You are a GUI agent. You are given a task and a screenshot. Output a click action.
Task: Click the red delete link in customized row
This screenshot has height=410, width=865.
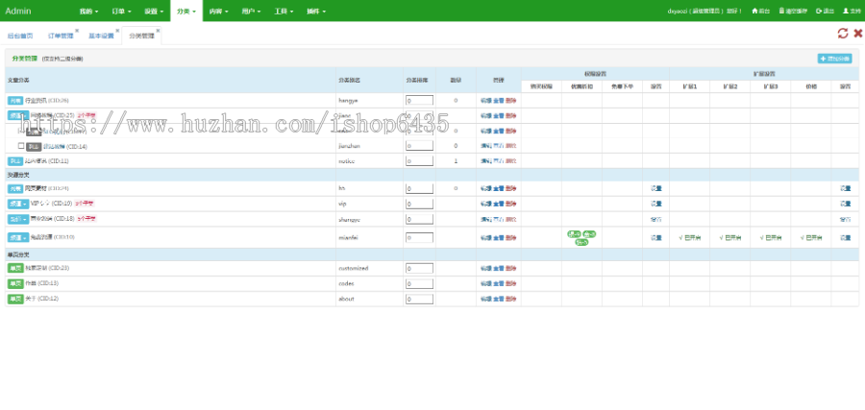(x=511, y=269)
